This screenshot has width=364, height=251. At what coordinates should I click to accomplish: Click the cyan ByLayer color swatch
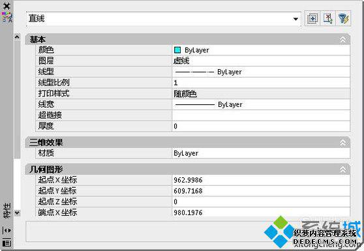coord(177,50)
